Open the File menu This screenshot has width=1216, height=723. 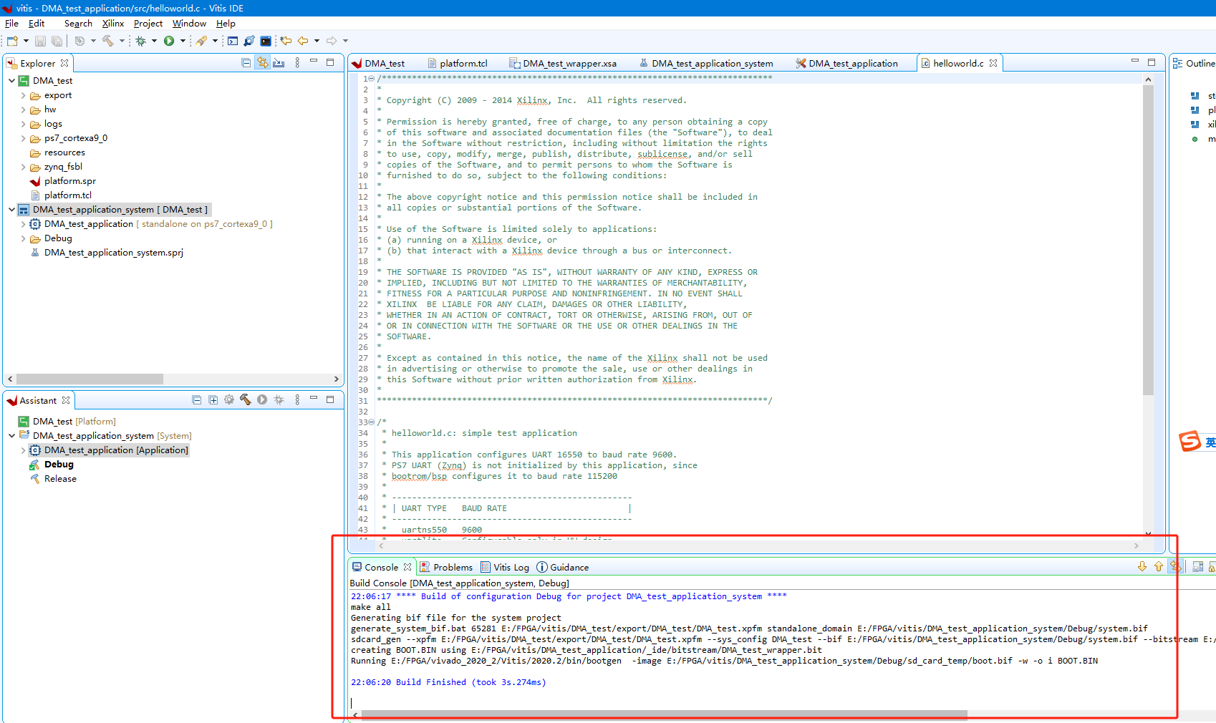(11, 24)
